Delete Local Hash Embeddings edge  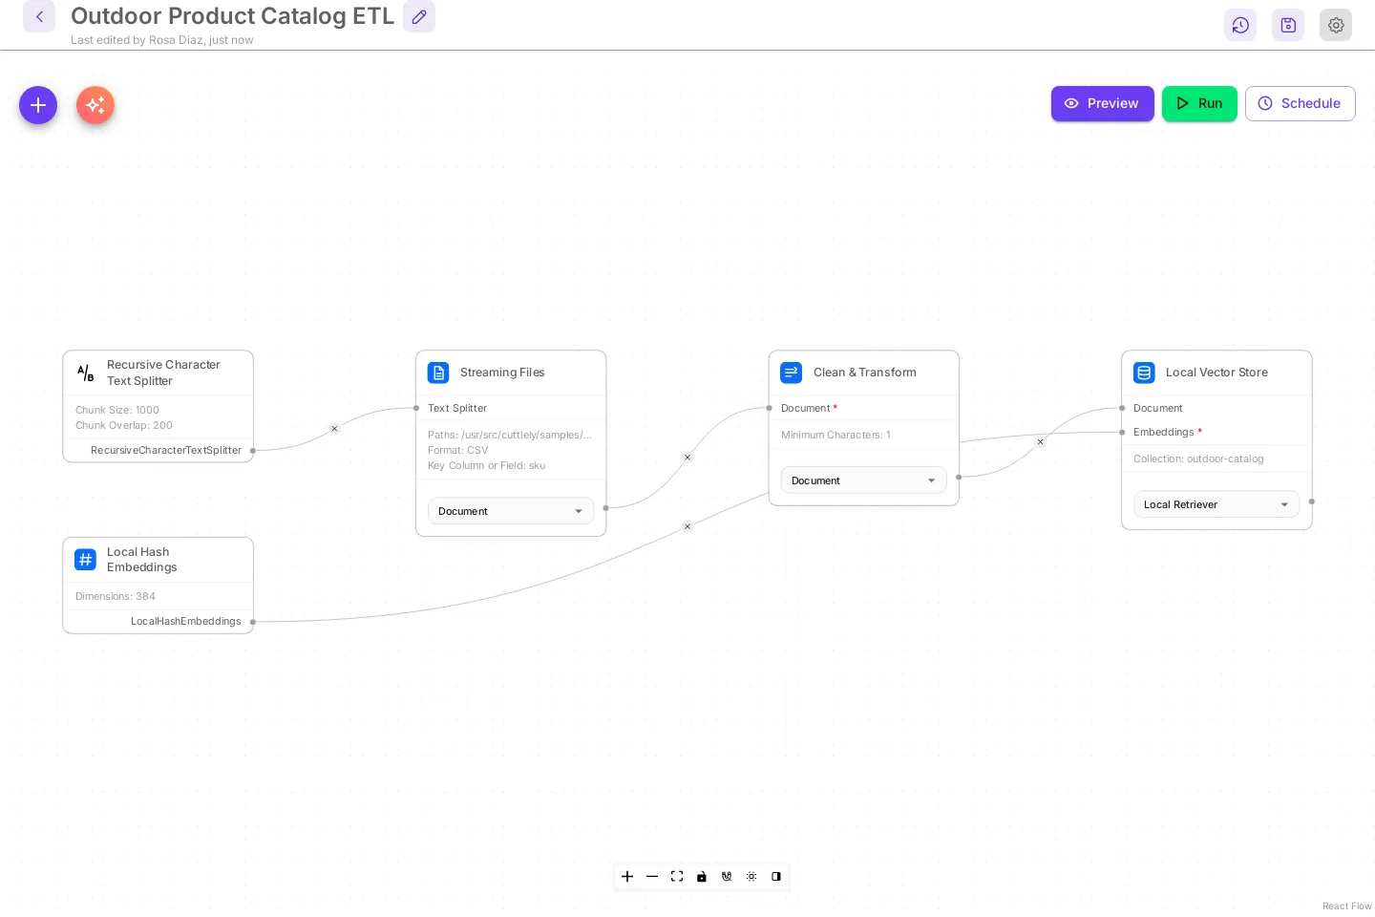(x=687, y=526)
